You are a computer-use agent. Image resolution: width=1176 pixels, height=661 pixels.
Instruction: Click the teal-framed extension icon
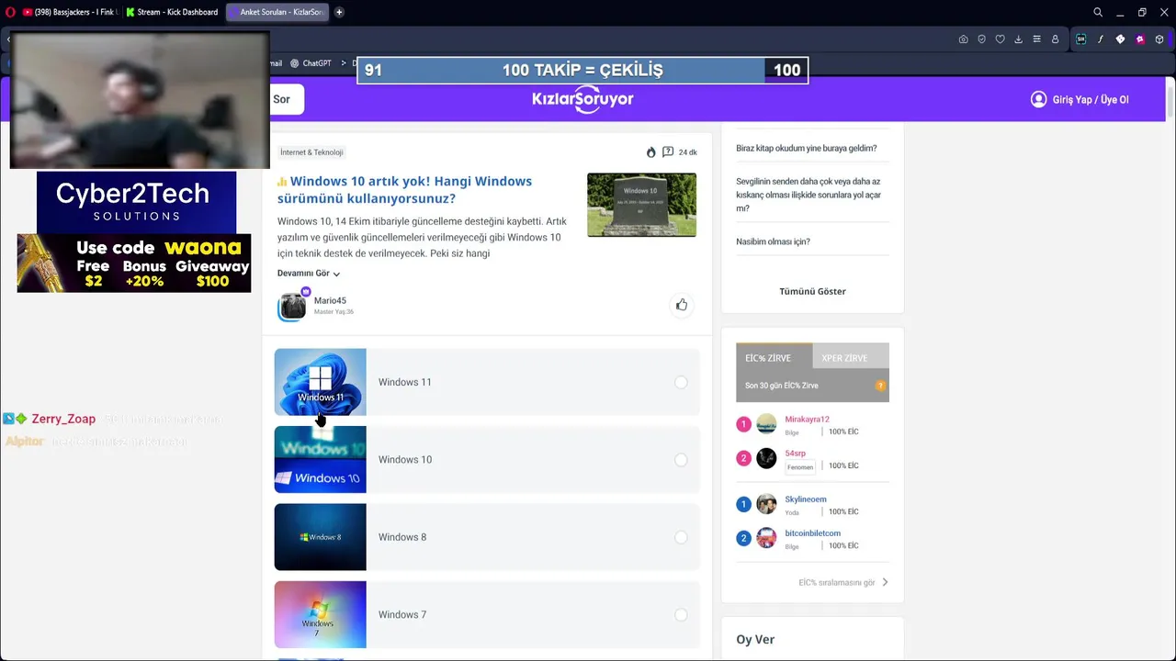(1080, 39)
